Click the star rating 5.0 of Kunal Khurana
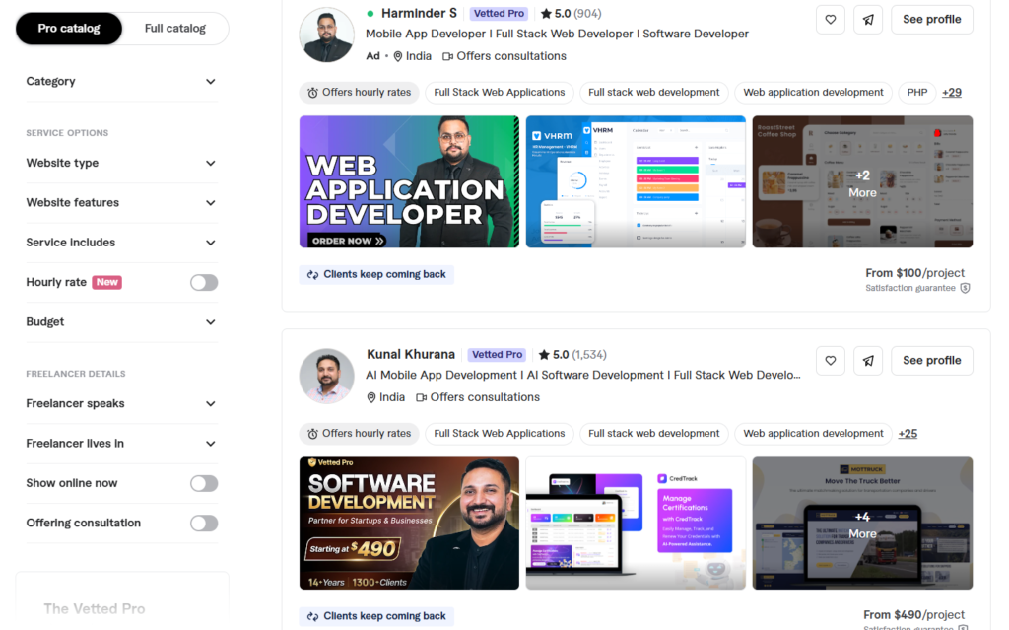Viewport: 1009px width, 630px height. pyautogui.click(x=554, y=354)
